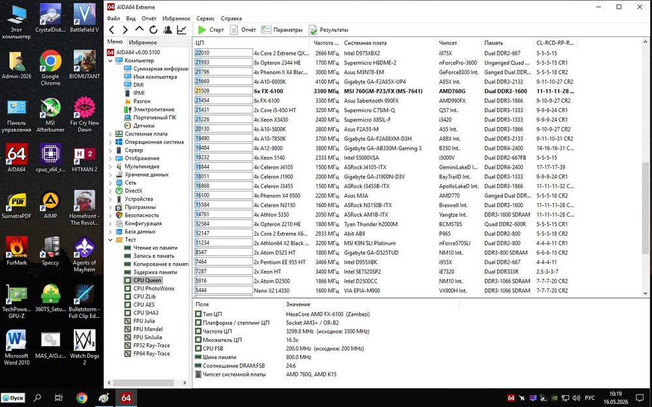
Task: Click the Refresh icon in the toolbar
Action: [153, 29]
